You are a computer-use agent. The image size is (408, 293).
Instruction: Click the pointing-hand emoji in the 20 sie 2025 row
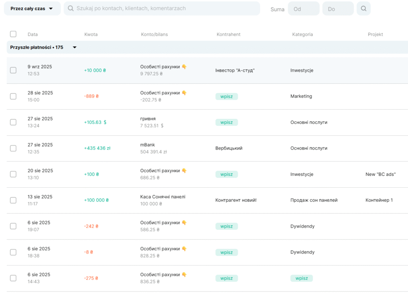tap(184, 171)
